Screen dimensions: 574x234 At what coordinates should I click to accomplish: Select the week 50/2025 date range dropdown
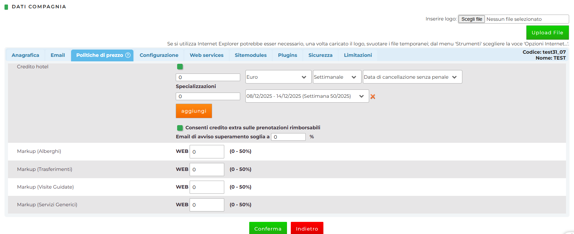click(x=307, y=96)
